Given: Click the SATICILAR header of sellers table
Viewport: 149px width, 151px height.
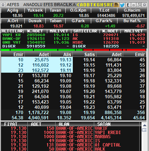Looking at the screenshot, I should pyautogui.click(x=85, y=31).
